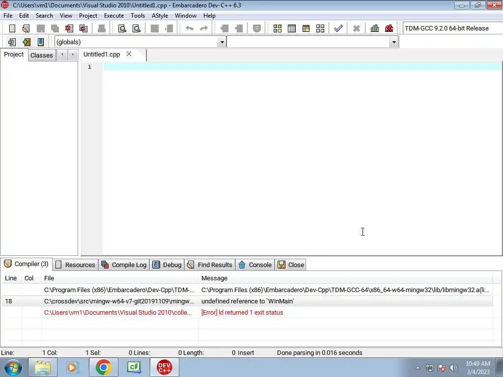Image resolution: width=503 pixels, height=377 pixels.
Task: Click the grayed Unindent toolbar icon
Action: pyautogui.click(x=239, y=28)
